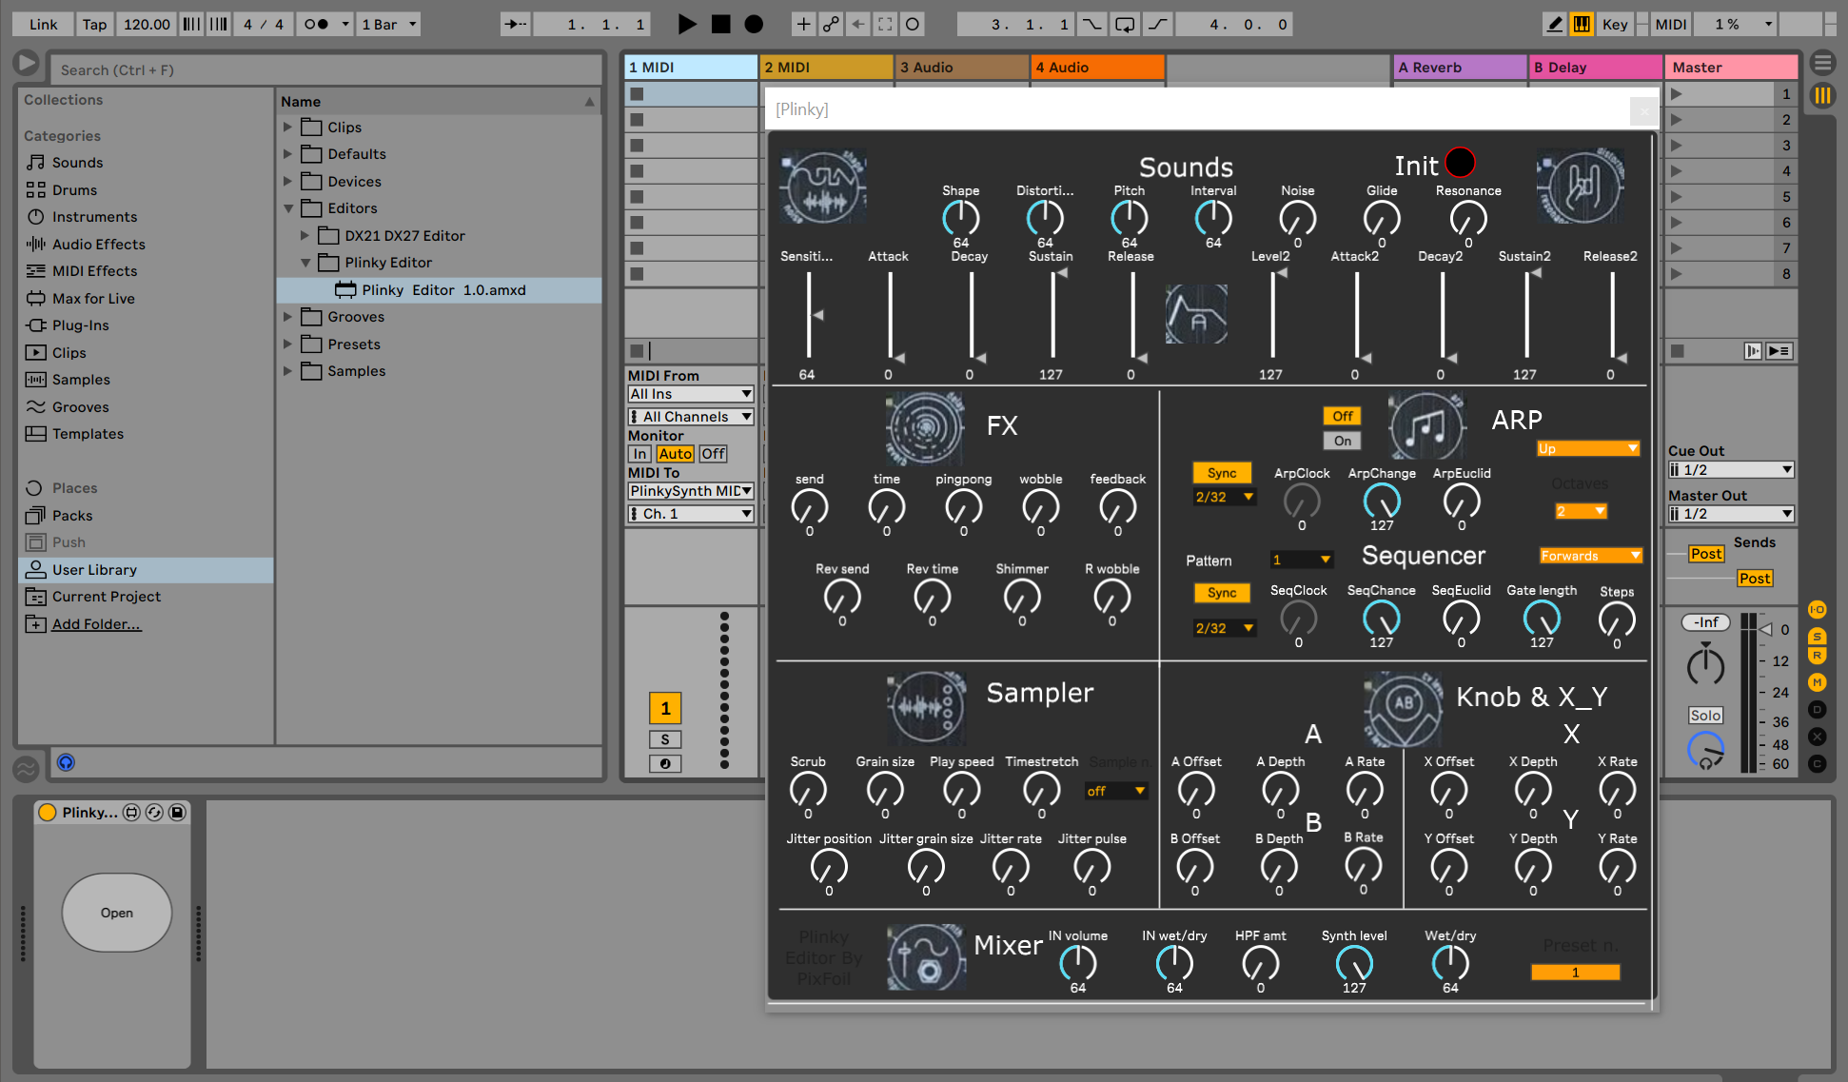The width and height of the screenshot is (1848, 1082).
Task: Expand the Clips folder
Action: [287, 127]
